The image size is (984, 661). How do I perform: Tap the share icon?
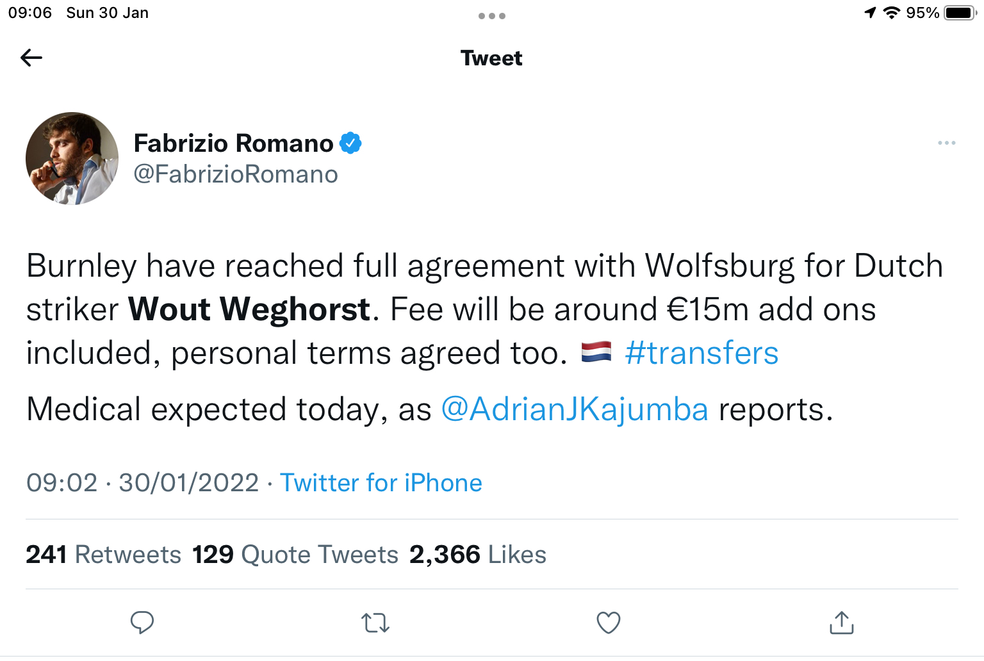coord(842,623)
